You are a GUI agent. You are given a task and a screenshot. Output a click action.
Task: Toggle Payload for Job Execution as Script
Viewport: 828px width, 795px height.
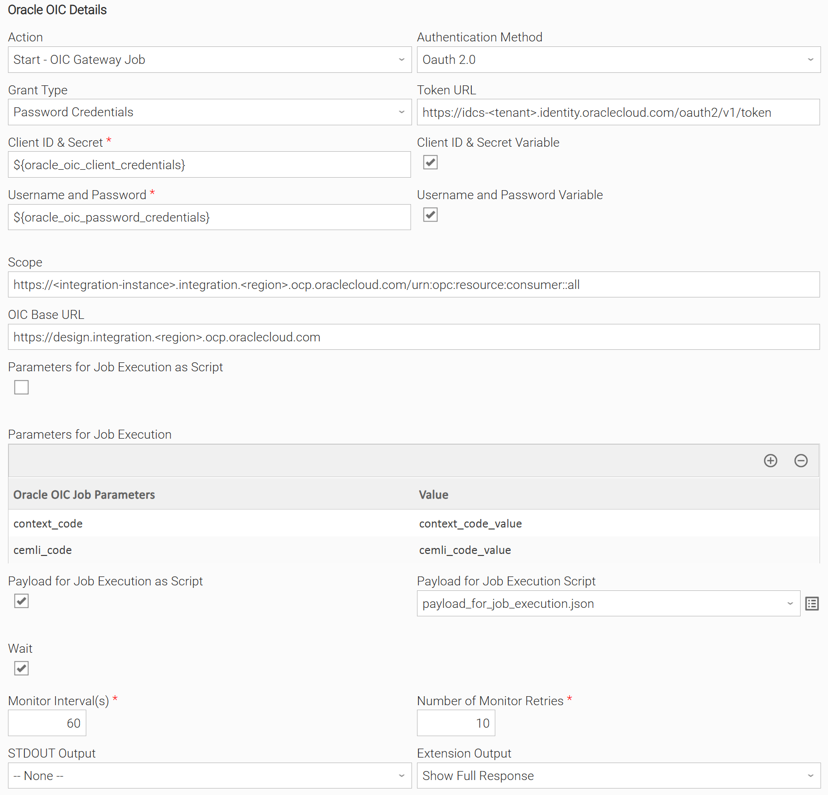click(21, 601)
